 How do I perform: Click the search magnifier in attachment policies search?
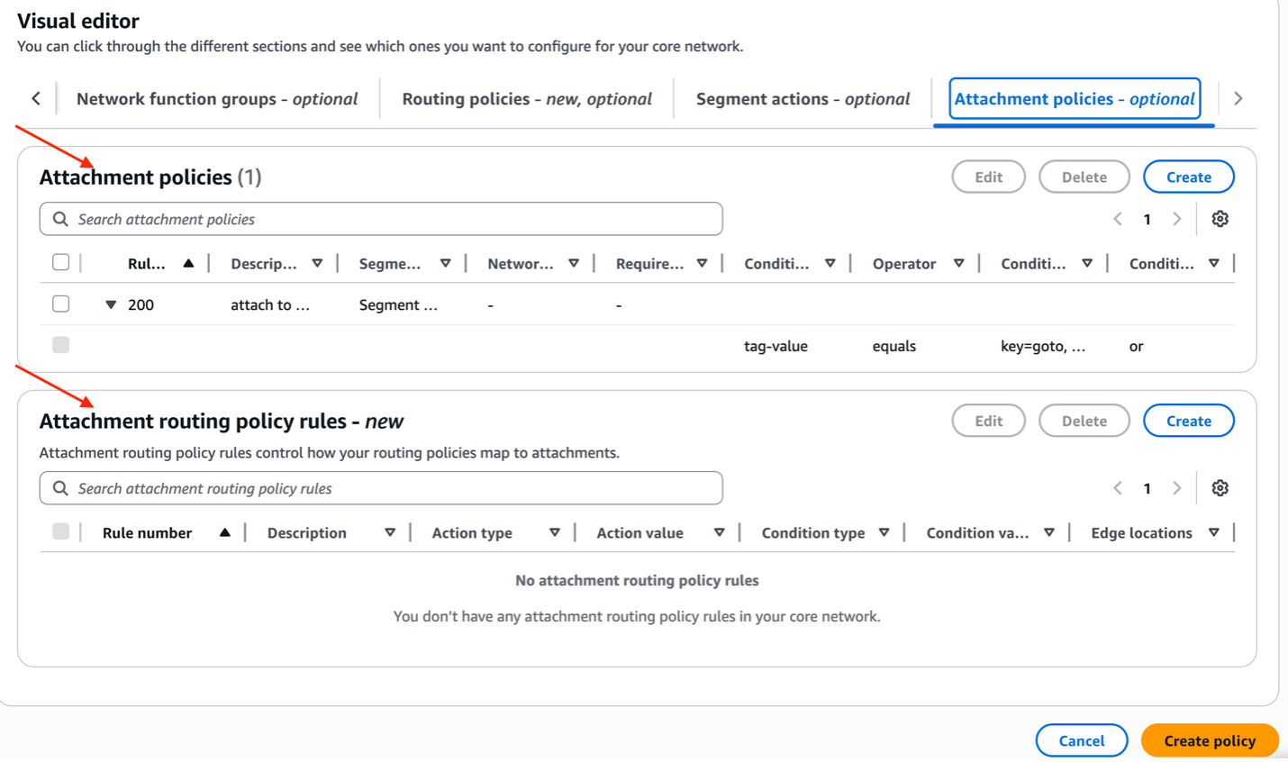click(59, 219)
